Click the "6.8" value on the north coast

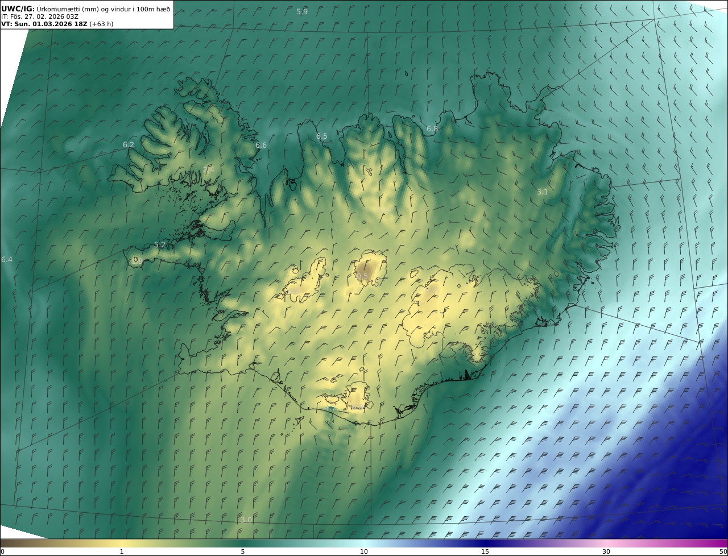[x=432, y=129]
